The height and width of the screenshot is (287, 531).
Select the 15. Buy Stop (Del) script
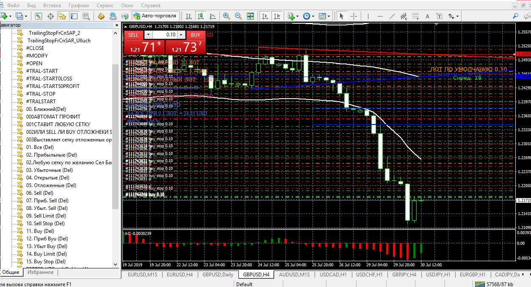pos(46,261)
